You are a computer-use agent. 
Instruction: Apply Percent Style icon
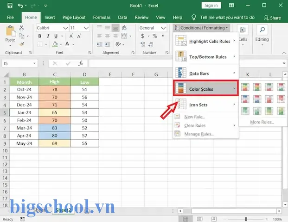point(155,36)
